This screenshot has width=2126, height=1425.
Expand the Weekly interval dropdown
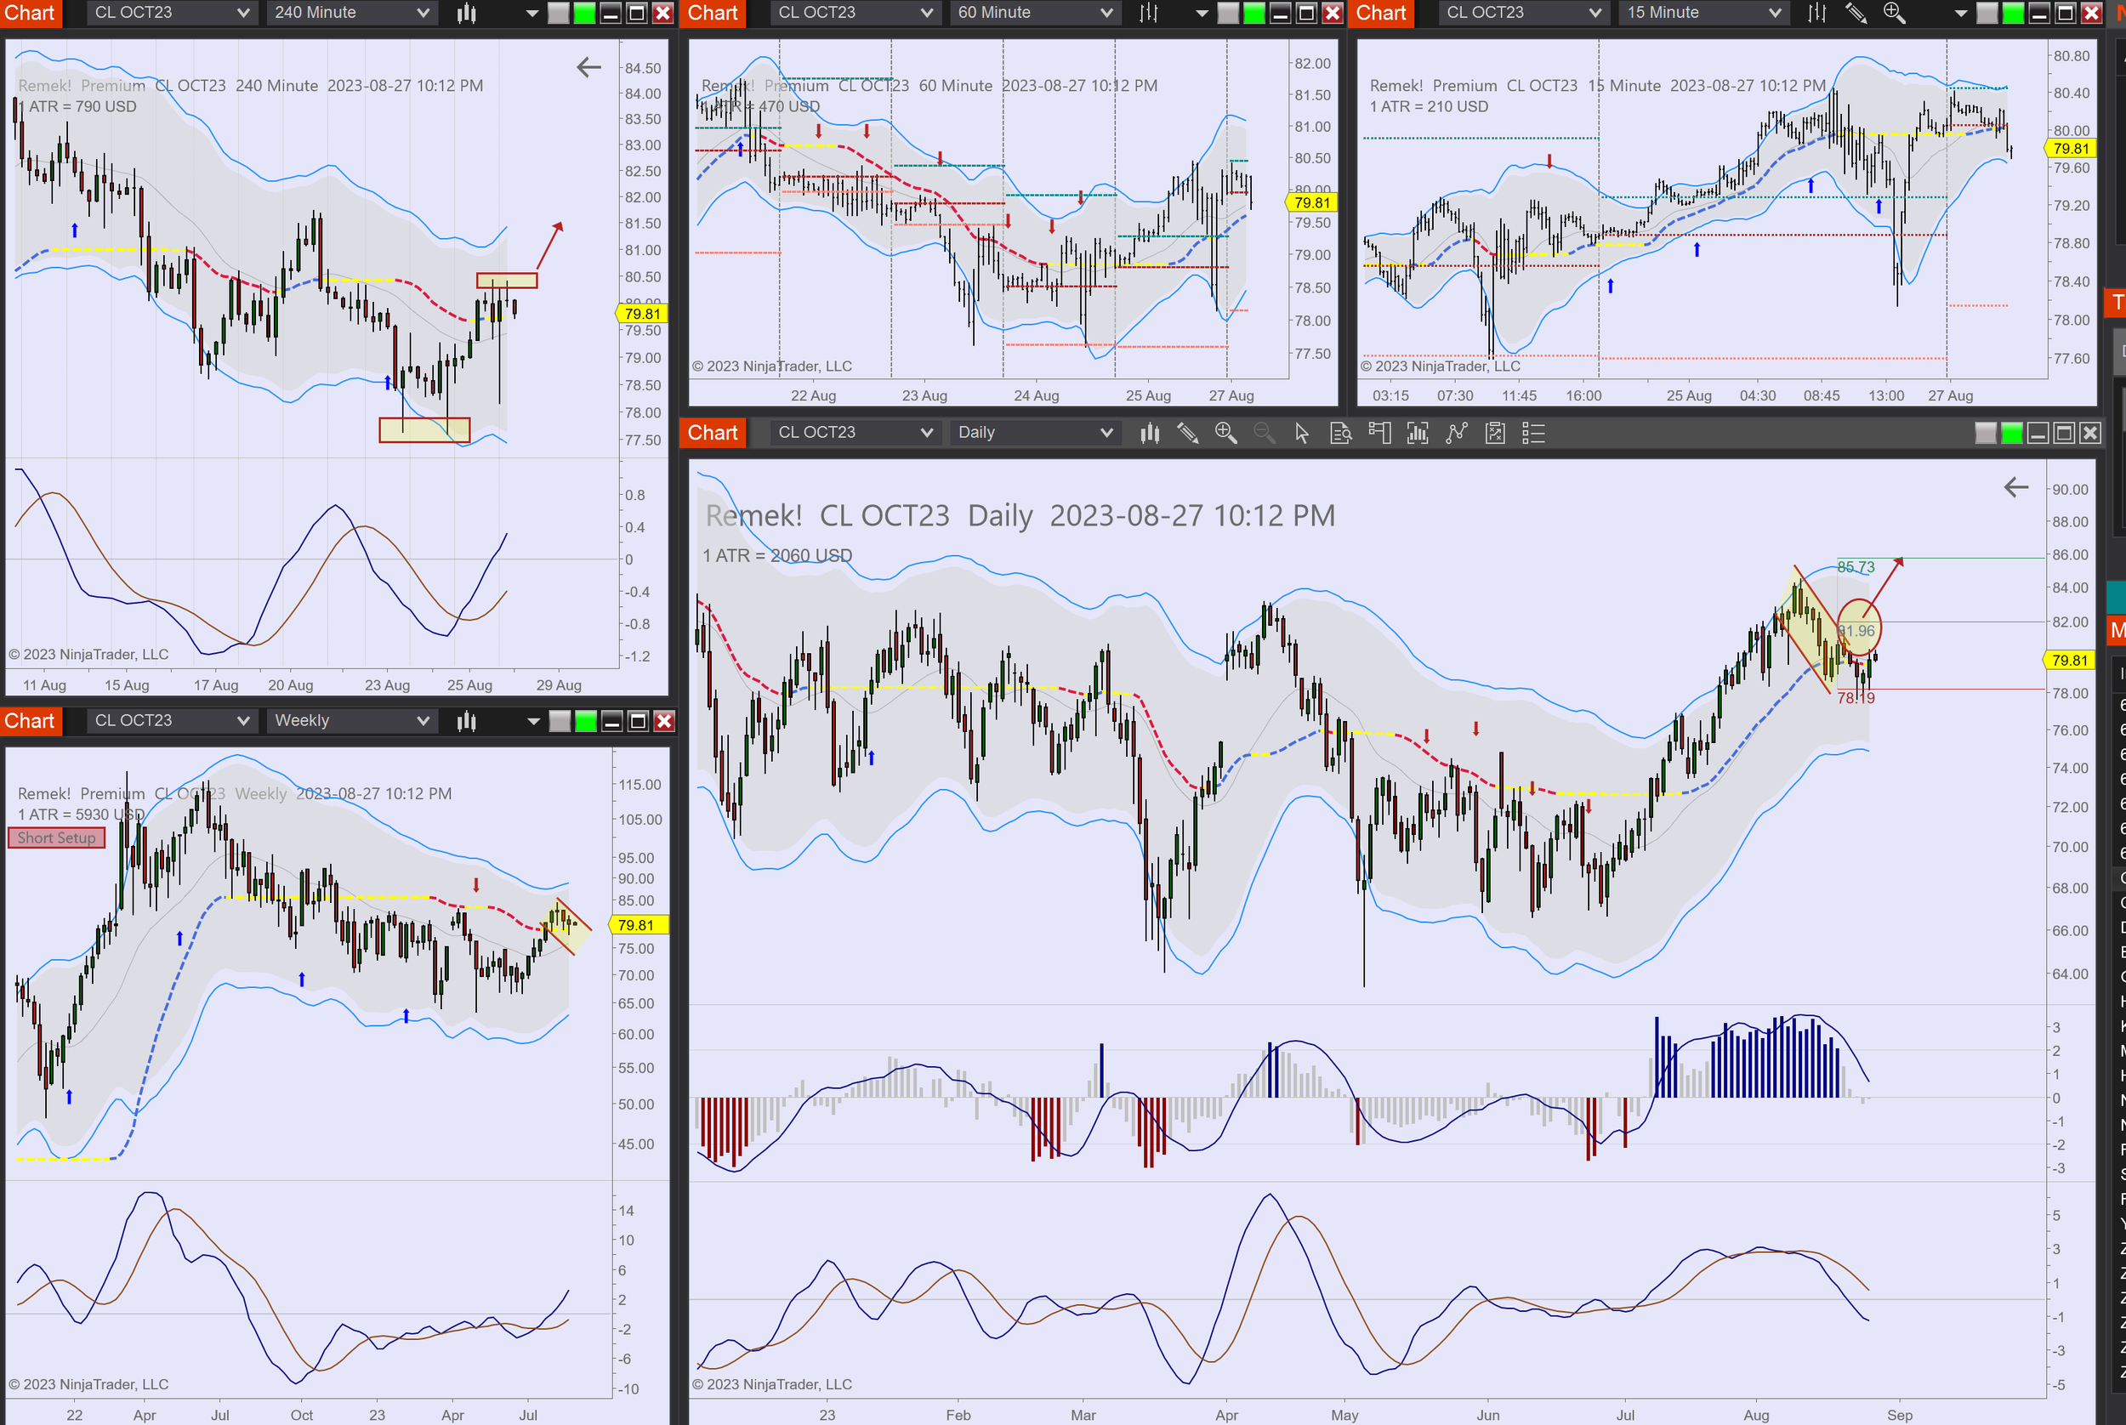pos(351,721)
